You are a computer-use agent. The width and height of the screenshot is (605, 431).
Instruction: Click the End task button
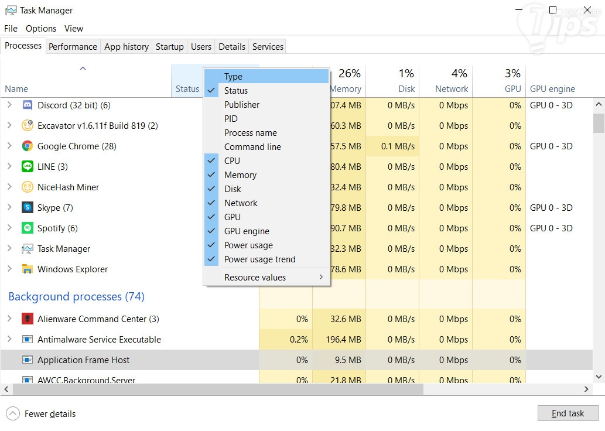click(x=568, y=413)
